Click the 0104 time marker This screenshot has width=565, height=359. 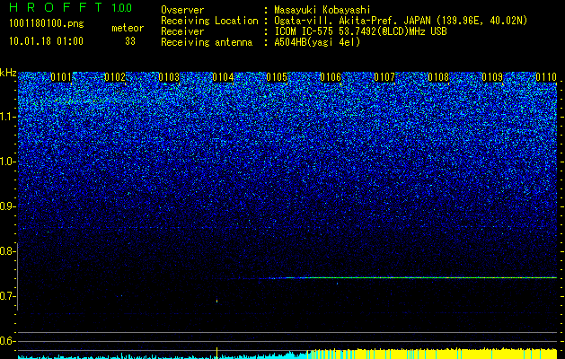coord(223,77)
